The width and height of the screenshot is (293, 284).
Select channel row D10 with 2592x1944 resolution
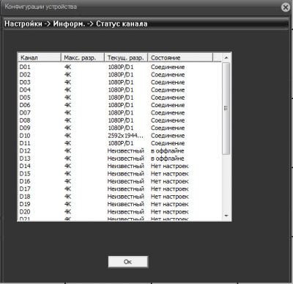[120, 136]
